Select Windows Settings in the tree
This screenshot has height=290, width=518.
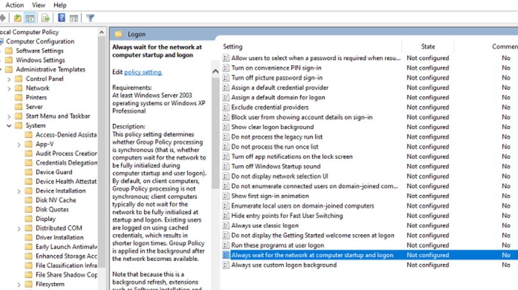(40, 60)
